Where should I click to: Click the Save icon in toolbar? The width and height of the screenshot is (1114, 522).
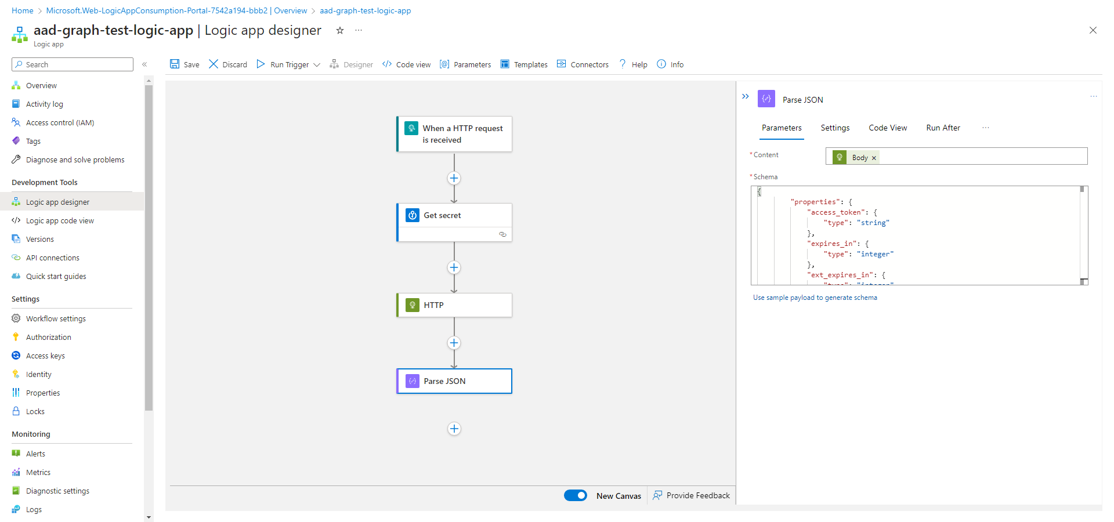(175, 64)
